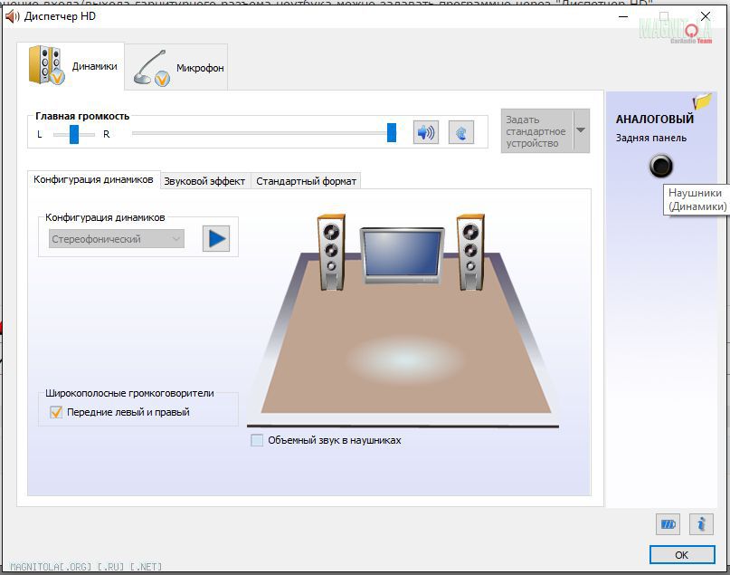Click the Наушники (Динамики) tooltip
This screenshot has width=730, height=575.
[697, 199]
